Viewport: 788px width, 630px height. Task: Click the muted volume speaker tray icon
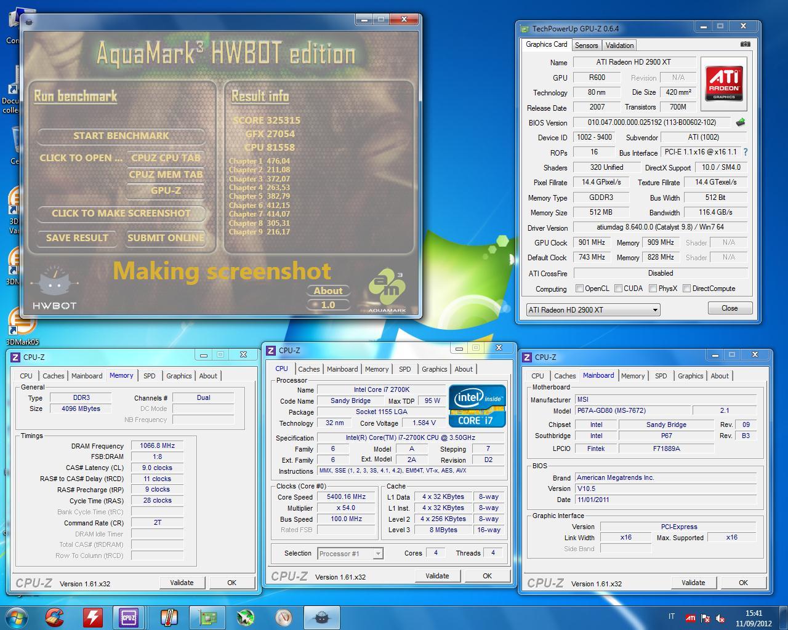(x=720, y=618)
